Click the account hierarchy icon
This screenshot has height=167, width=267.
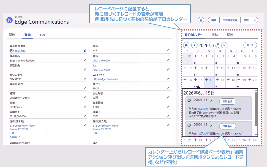click(201, 20)
